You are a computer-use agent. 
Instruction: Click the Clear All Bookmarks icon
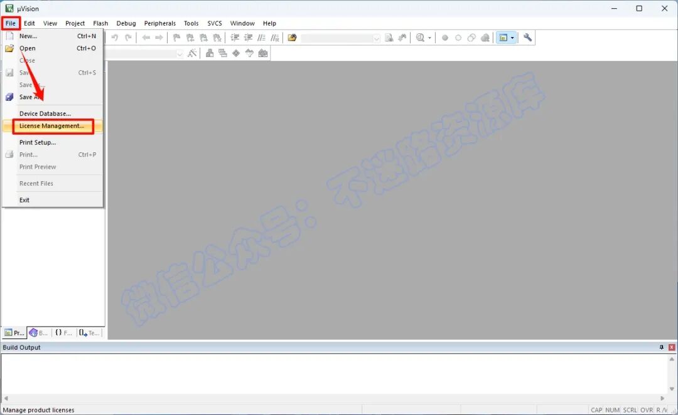coord(217,38)
